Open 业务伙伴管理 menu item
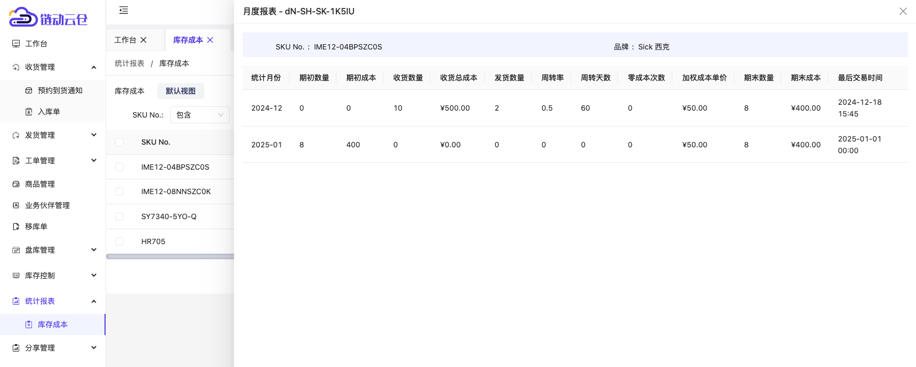This screenshot has width=916, height=367. (53, 205)
